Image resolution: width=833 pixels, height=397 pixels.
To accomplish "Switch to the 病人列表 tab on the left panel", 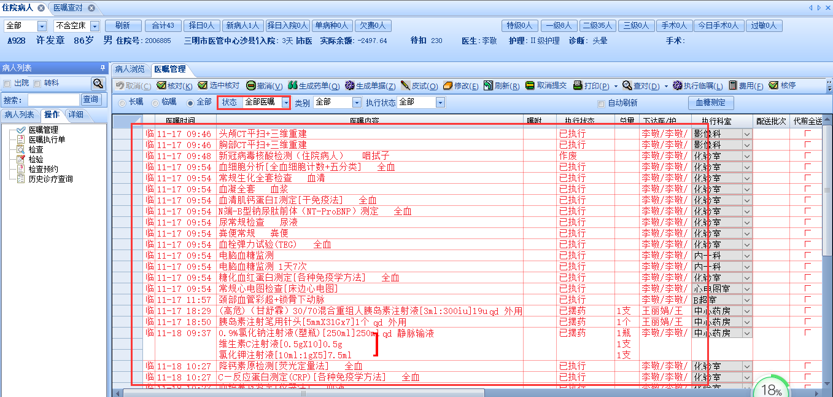I will click(x=20, y=115).
